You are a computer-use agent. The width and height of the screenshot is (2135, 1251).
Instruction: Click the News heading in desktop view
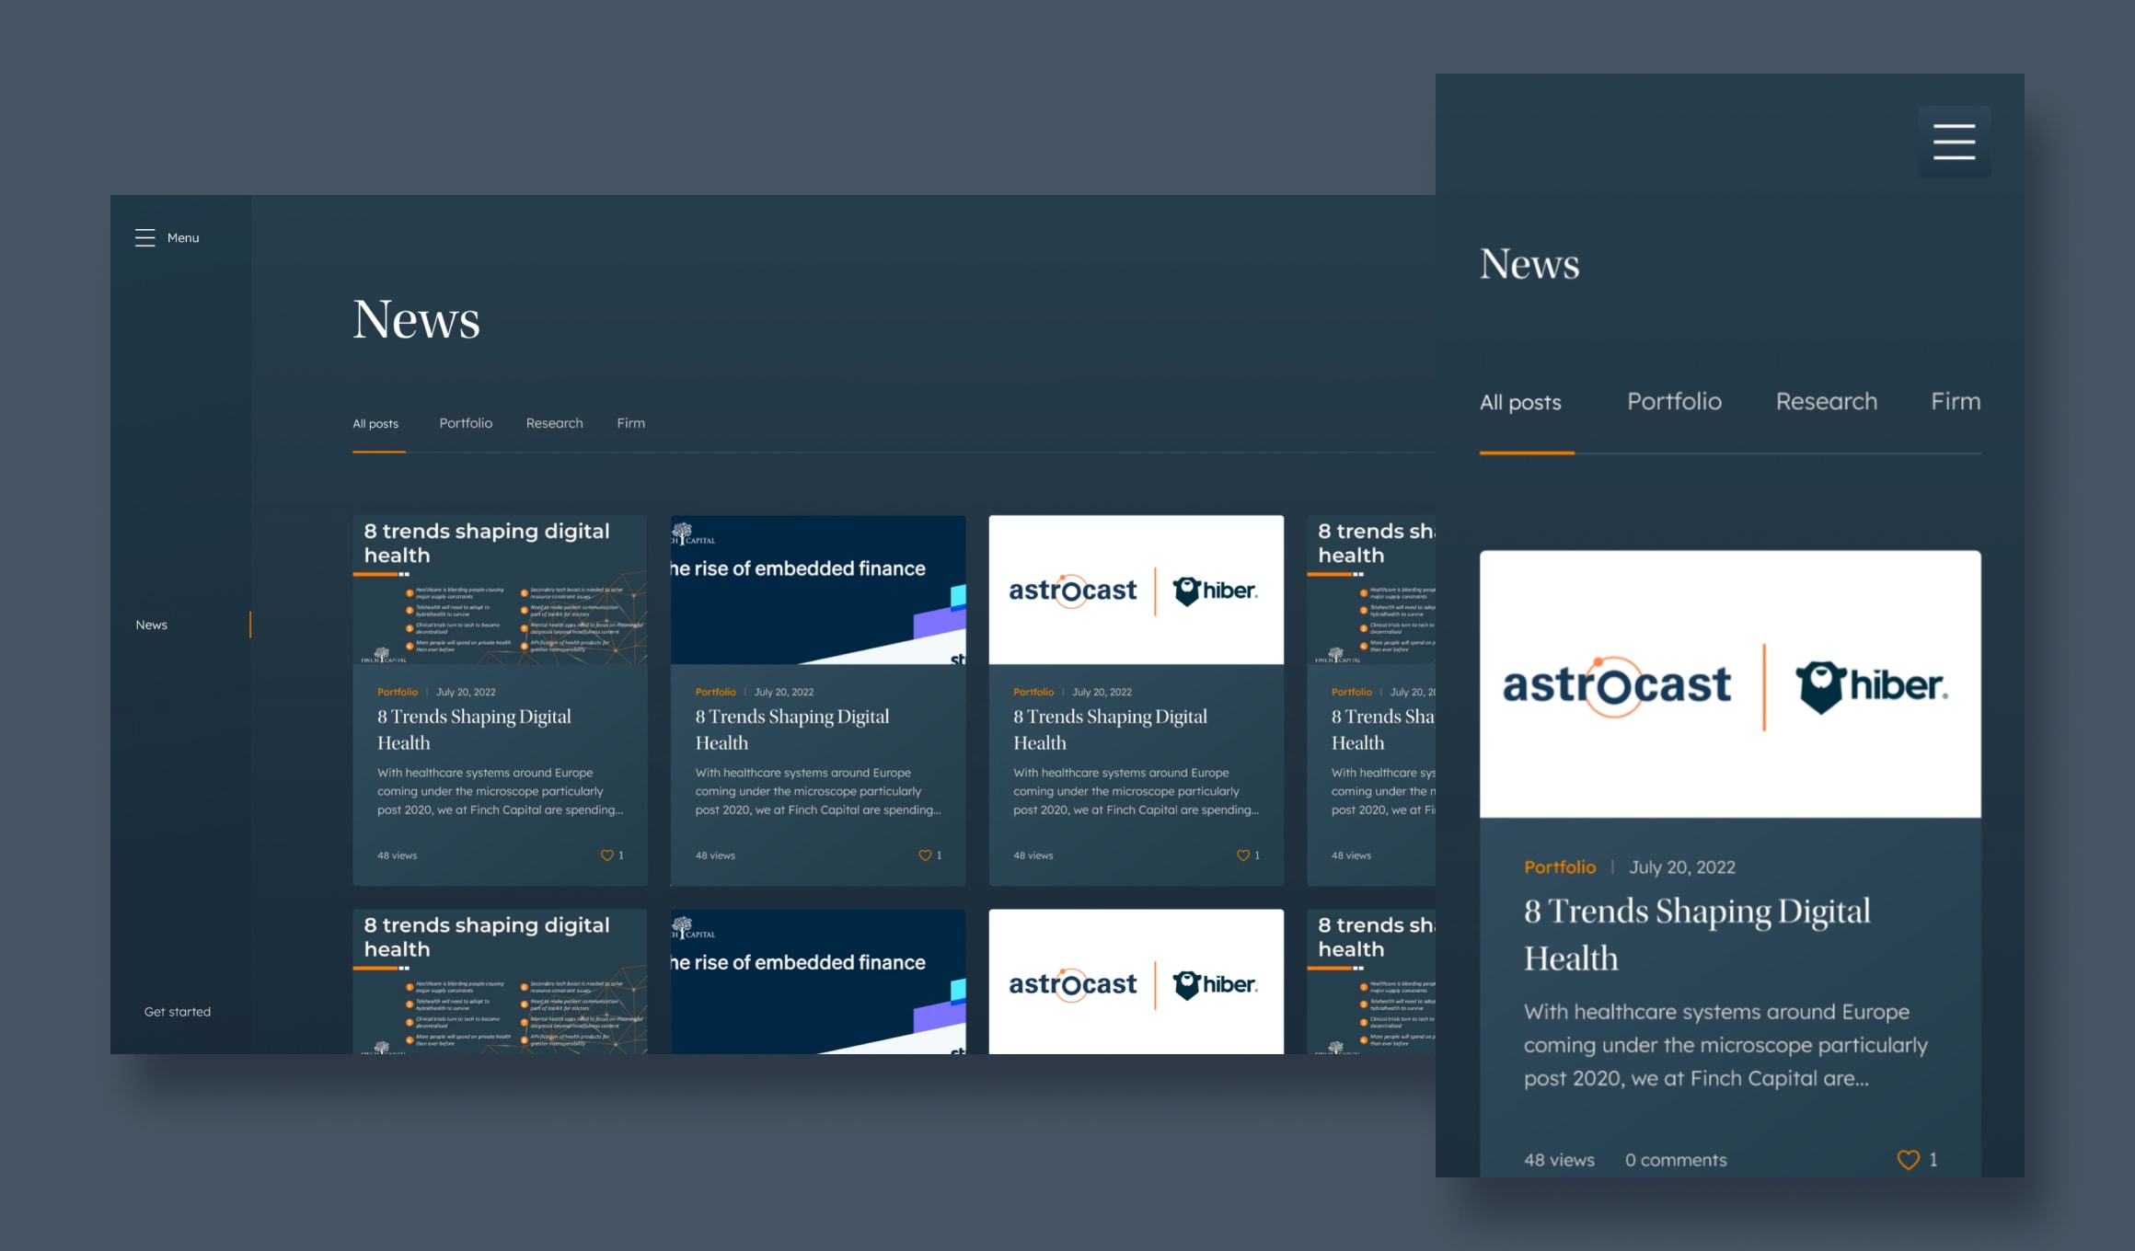point(416,319)
